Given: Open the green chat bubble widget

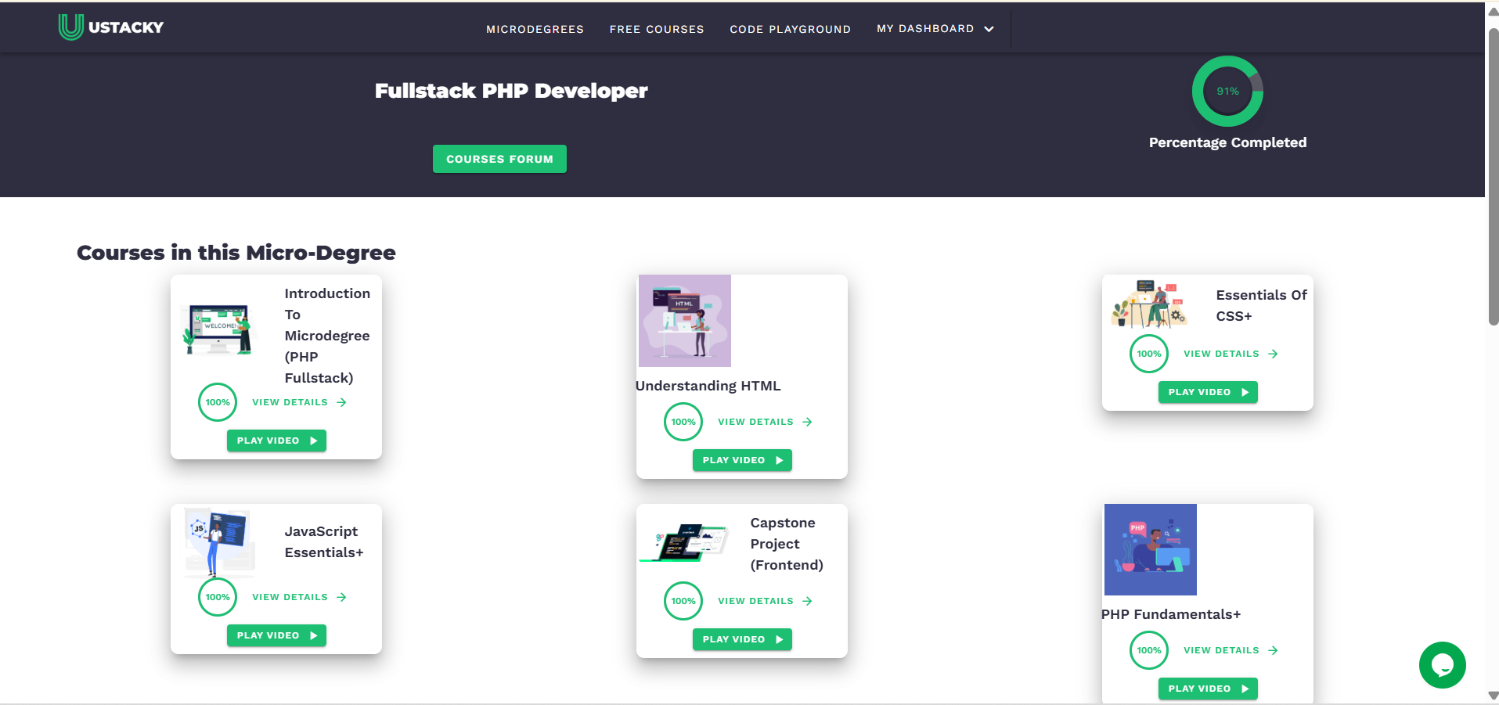Looking at the screenshot, I should coord(1442,665).
